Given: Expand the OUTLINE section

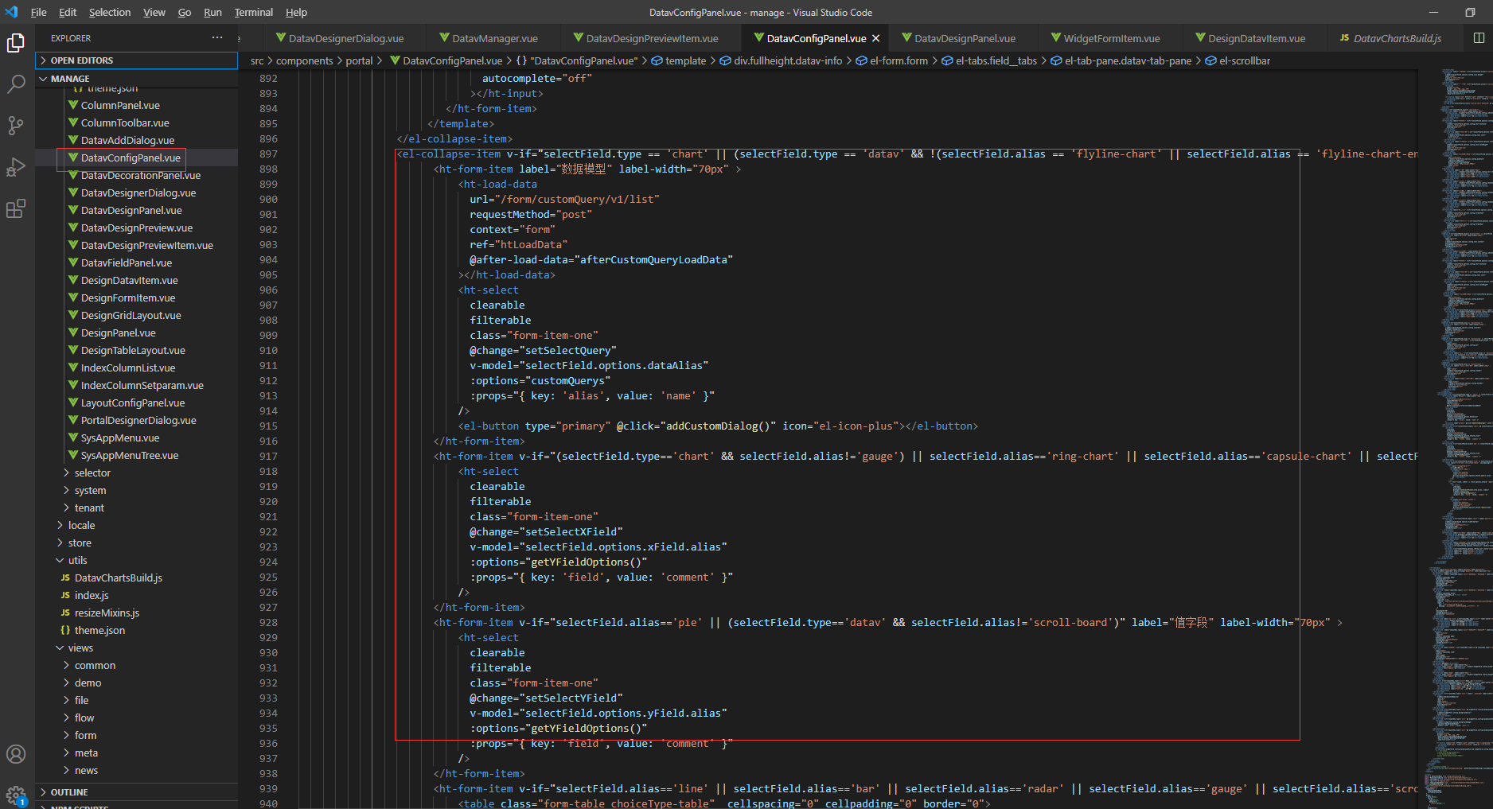Looking at the screenshot, I should [x=69, y=792].
